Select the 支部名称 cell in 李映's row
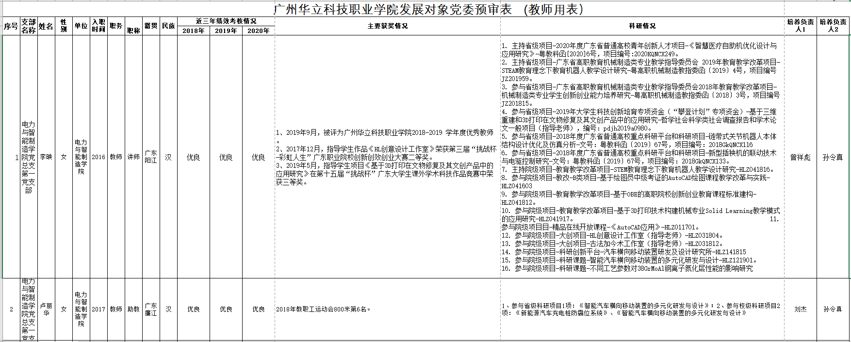The width and height of the screenshot is (851, 342). point(29,157)
